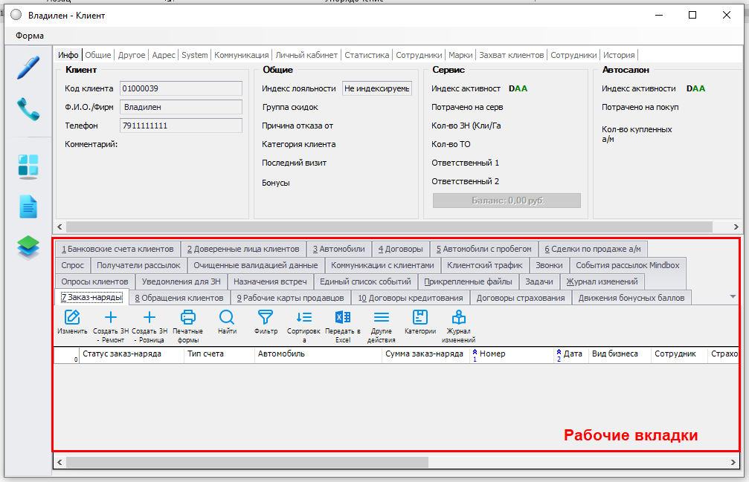This screenshot has width=749, height=482.
Task: Click the blue pen icon in left sidebar
Action: pos(28,67)
